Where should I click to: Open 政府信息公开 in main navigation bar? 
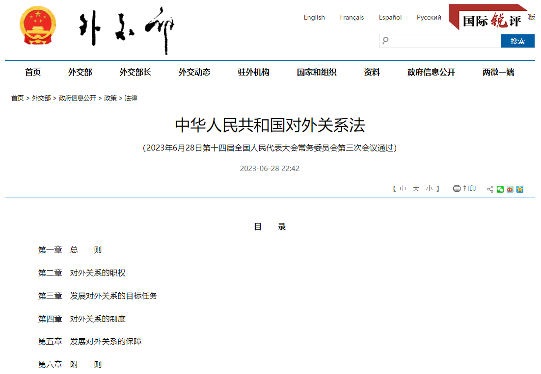tap(431, 73)
